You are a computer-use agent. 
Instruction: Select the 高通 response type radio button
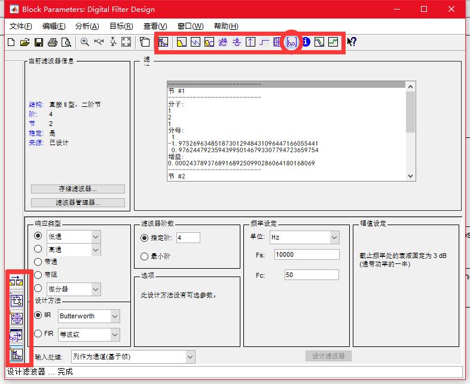[38, 248]
